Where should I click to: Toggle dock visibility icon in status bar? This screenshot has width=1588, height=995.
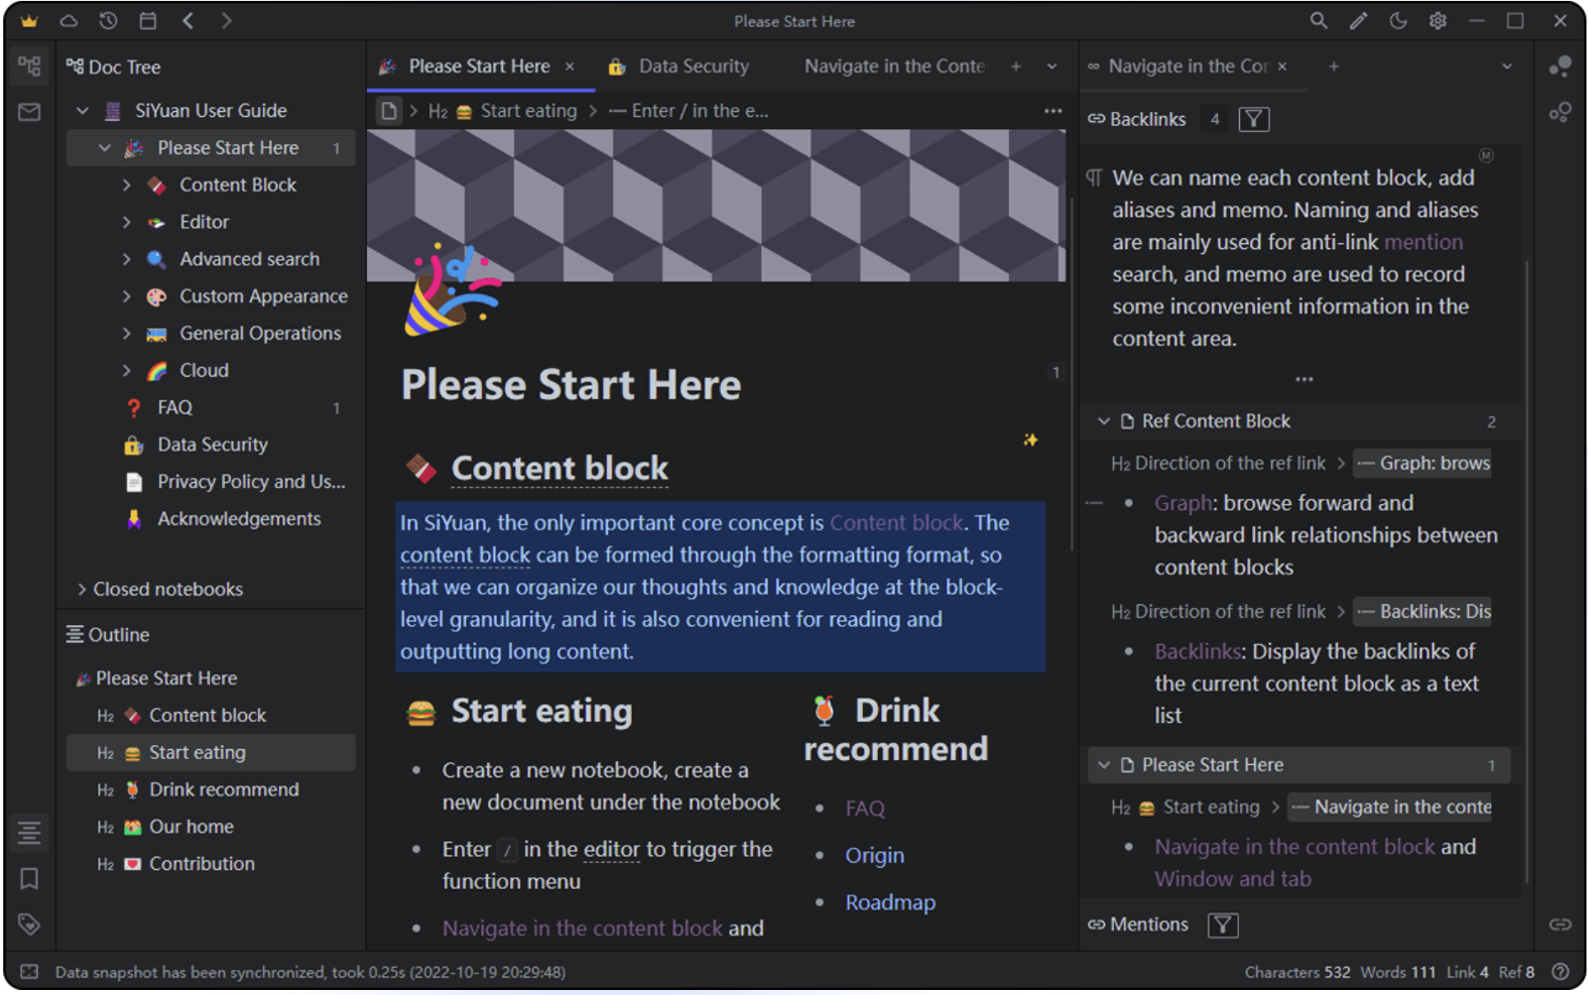30,972
